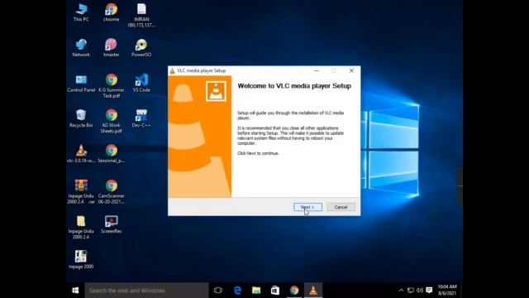Open the Windows Start menu
The height and width of the screenshot is (298, 529).
tap(75, 291)
